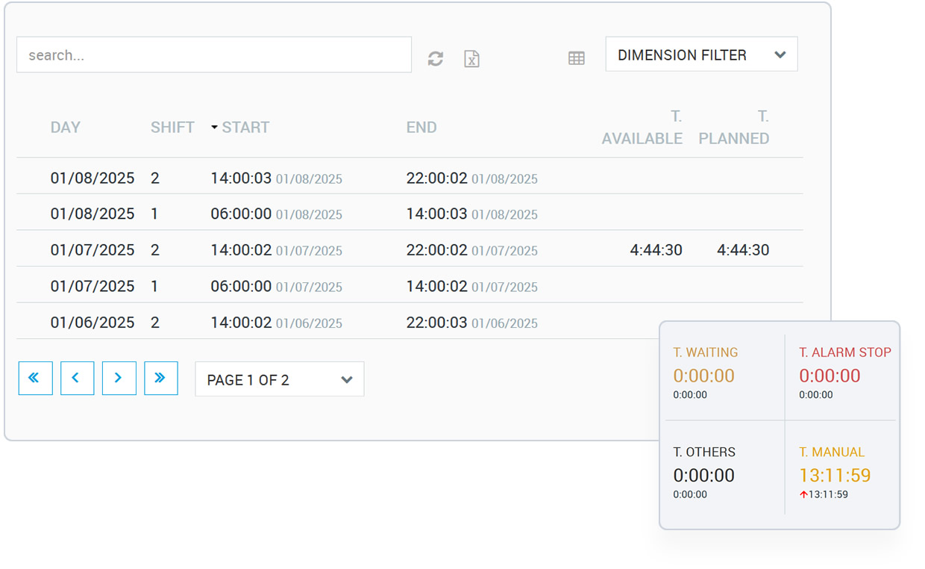Jump to last page double-arrow button
This screenshot has width=925, height=569.
click(x=161, y=379)
